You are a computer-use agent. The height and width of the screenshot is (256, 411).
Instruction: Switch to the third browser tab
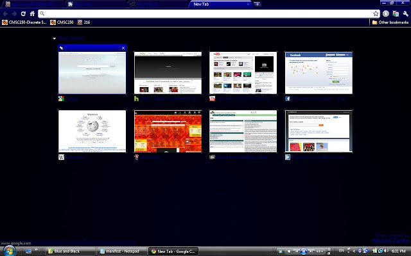(x=159, y=4)
